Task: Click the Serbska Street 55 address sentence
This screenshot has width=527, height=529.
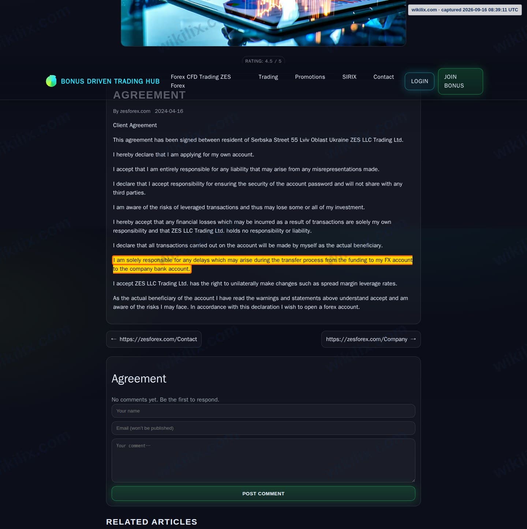Action: (258, 140)
